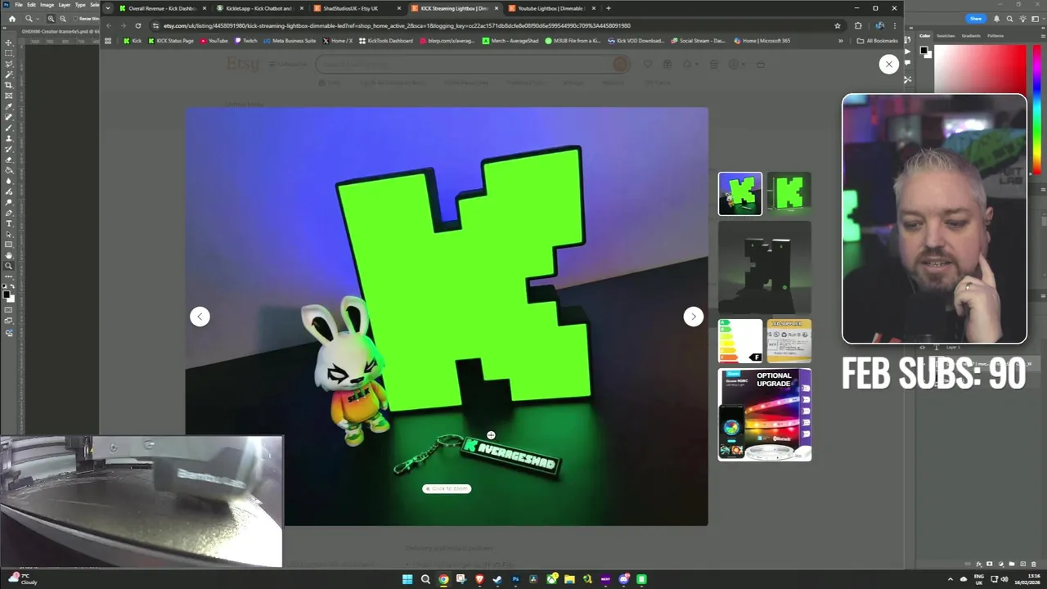Open Photoshop Type menu
1047x589 pixels.
click(80, 5)
